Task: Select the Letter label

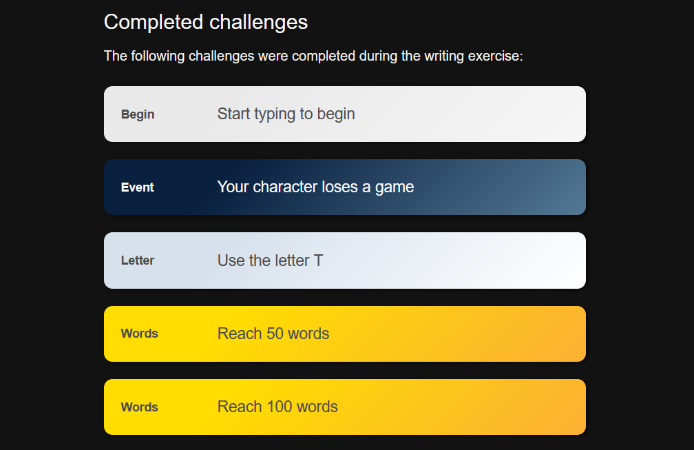Action: pos(138,260)
